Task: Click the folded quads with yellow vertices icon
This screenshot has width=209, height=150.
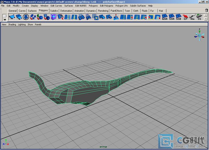Action: pos(88,17)
